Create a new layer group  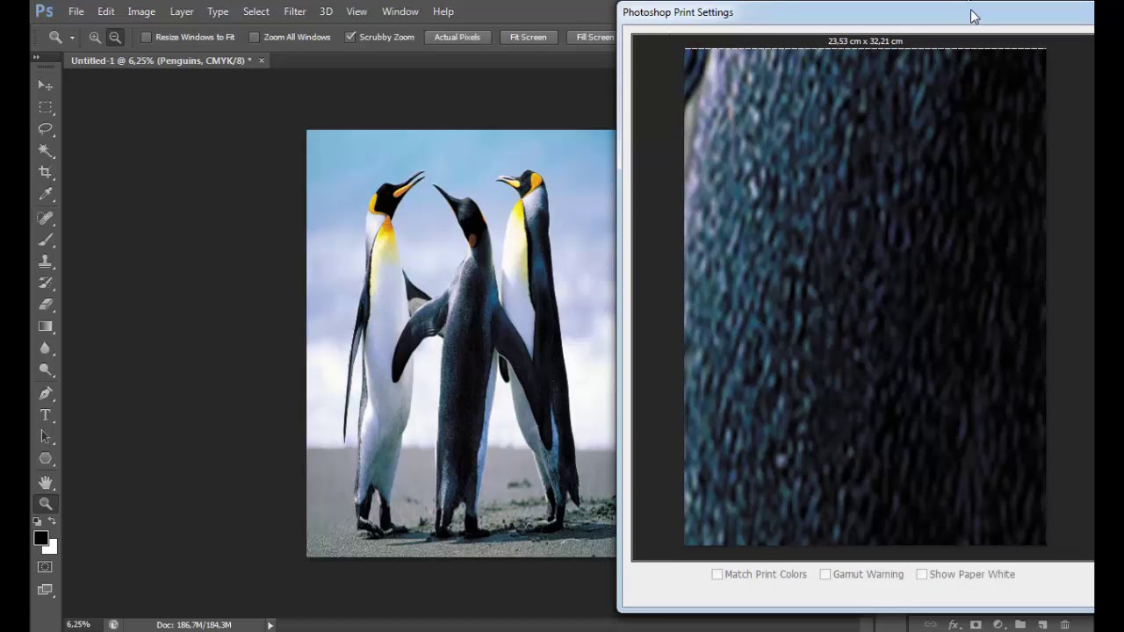point(1020,625)
